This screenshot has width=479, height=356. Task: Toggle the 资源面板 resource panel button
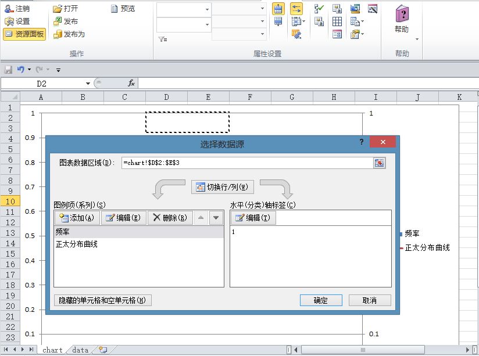(x=24, y=34)
